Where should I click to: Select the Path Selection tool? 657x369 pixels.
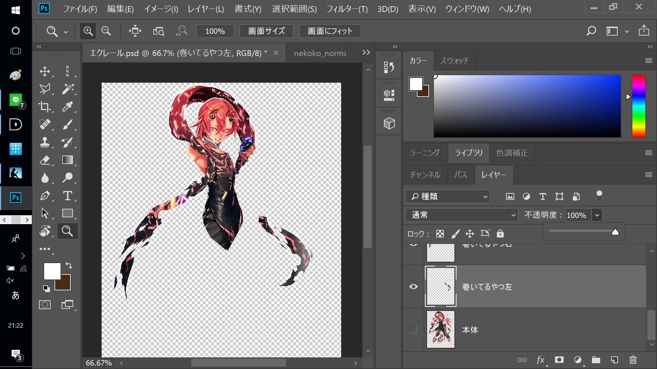(x=45, y=213)
